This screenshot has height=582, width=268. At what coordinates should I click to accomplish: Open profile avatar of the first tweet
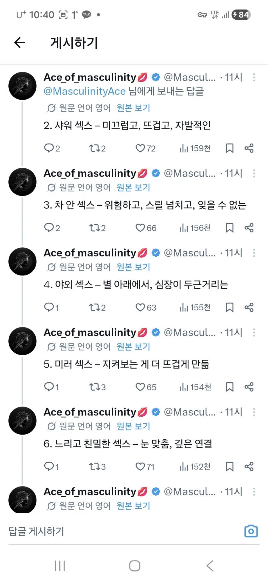coord(22,86)
